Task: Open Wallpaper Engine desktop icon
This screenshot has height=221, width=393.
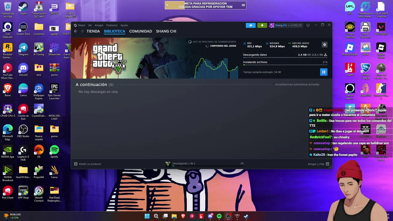Action: click(39, 92)
